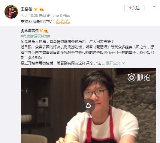This screenshot has height=143, width=160.
Task: Open the post options chevron menu
Action: click(154, 7)
